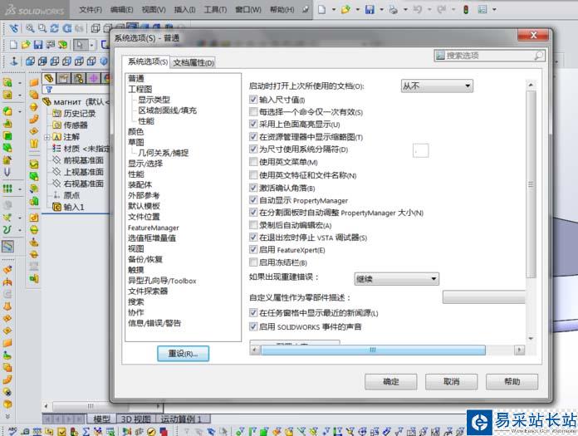Click the anchor icon in the view toolbar
This screenshot has width=578, height=436.
pos(14,61)
